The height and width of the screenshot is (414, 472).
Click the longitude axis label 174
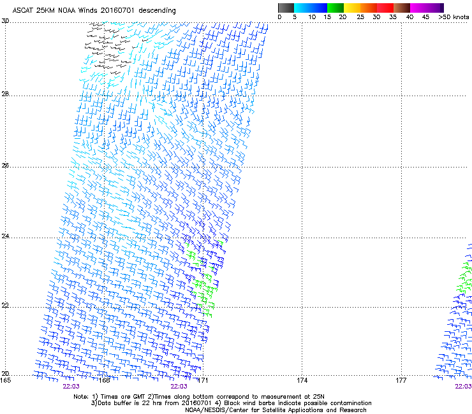point(302,381)
